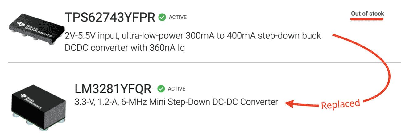This screenshot has height=137, width=401.
Task: Click the 3.3-V 1.2-A 6-MHz converter description
Action: click(176, 102)
